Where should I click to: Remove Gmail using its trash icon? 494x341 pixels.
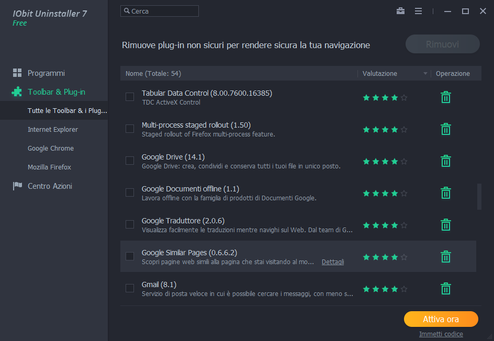tap(445, 289)
